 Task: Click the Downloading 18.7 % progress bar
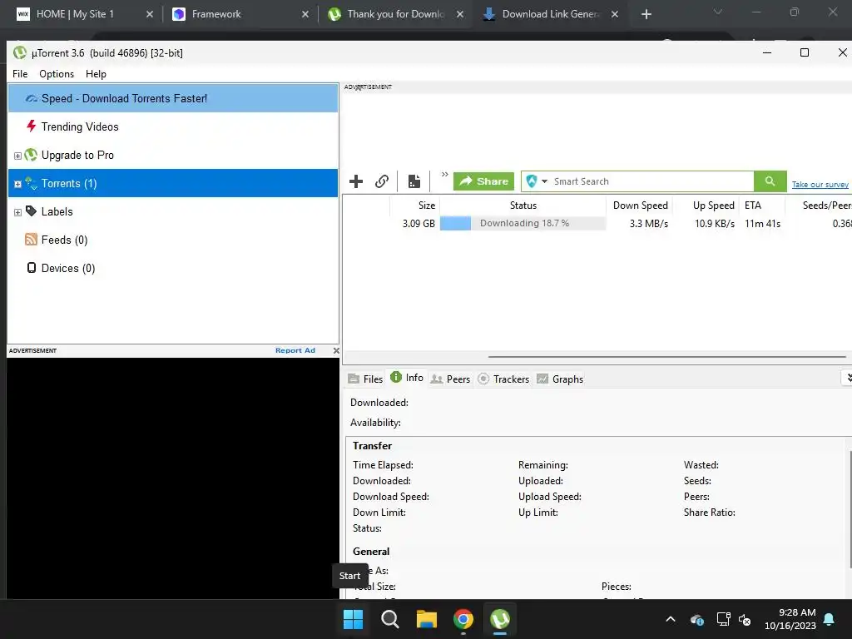coord(523,223)
